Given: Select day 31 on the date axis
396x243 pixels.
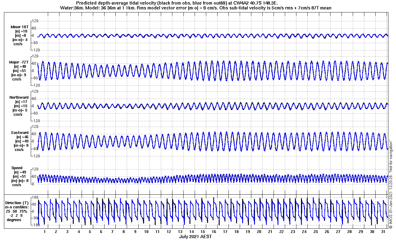Looking at the screenshot, I should point(383,231).
